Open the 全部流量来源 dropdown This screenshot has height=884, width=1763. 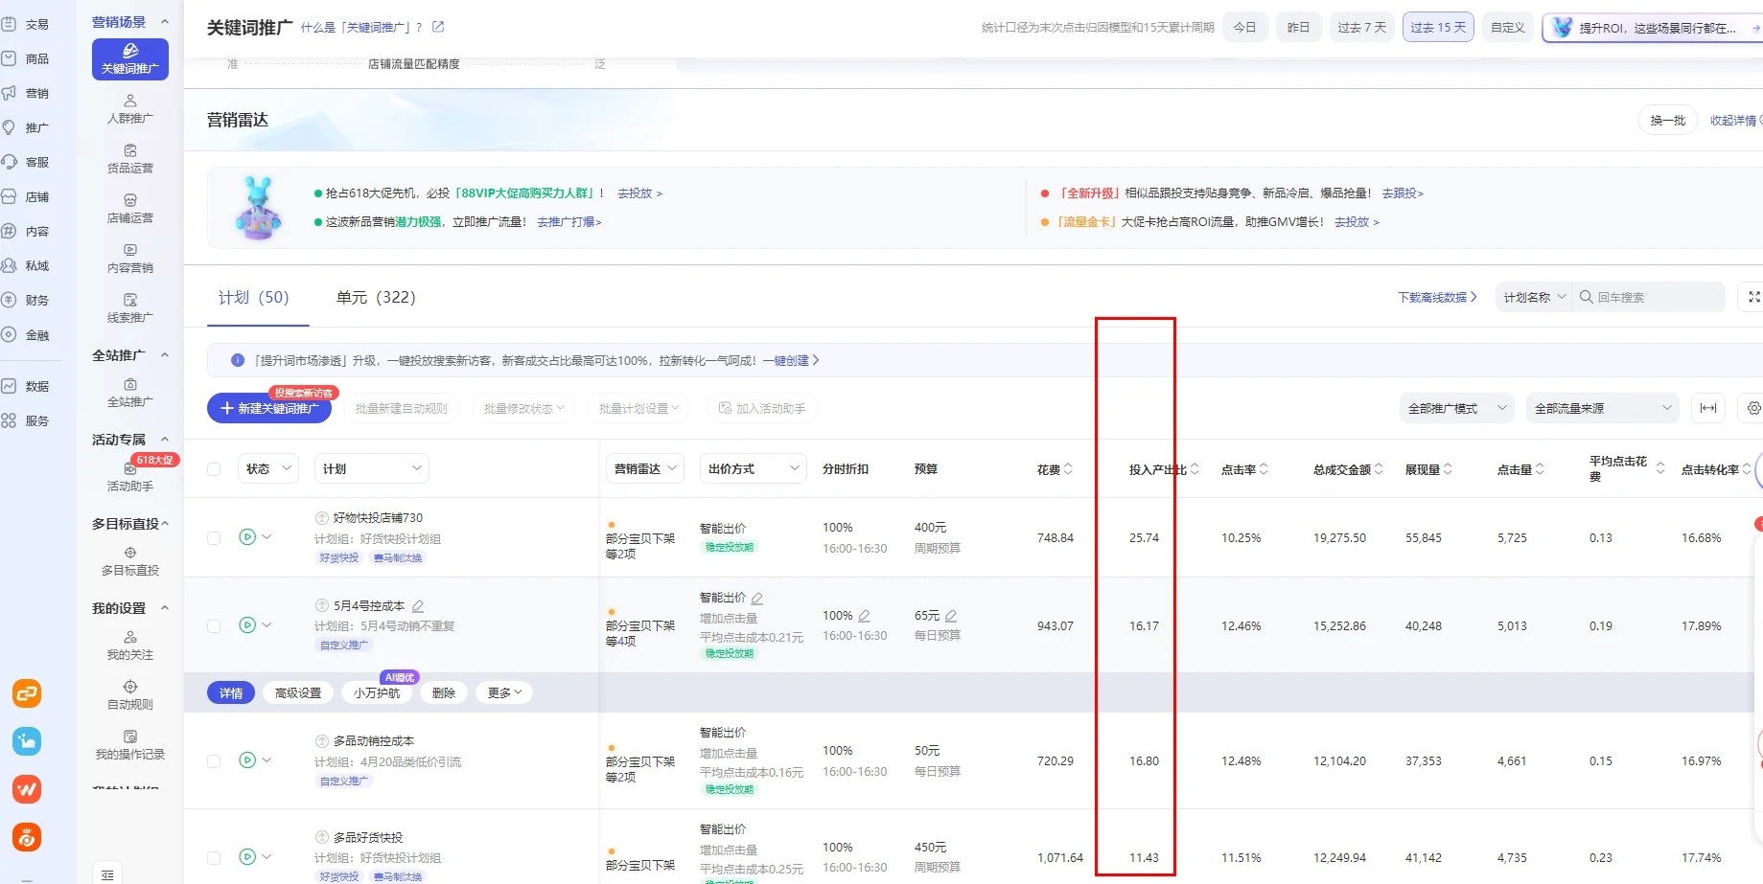[1603, 408]
